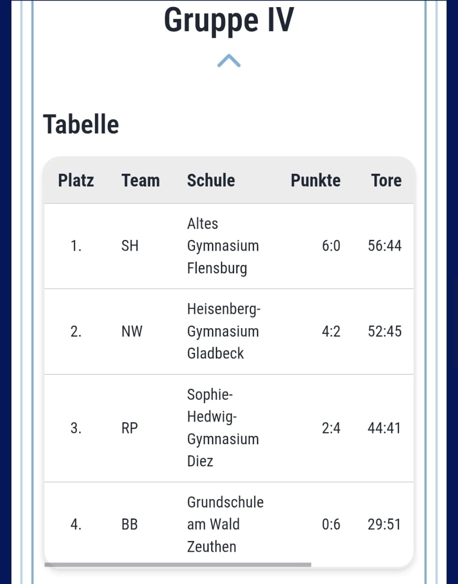
Task: Click the Gruppe IV heading
Action: (229, 20)
